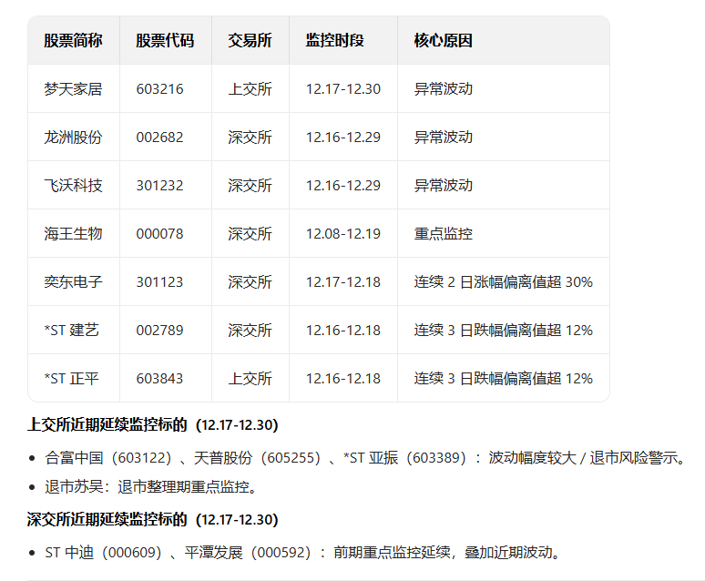
Task: Select the 梦天家居 stock name cell
Action: (x=73, y=89)
